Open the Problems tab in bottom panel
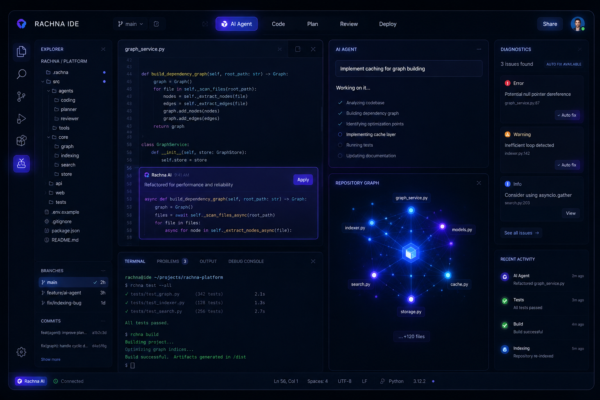 172,261
